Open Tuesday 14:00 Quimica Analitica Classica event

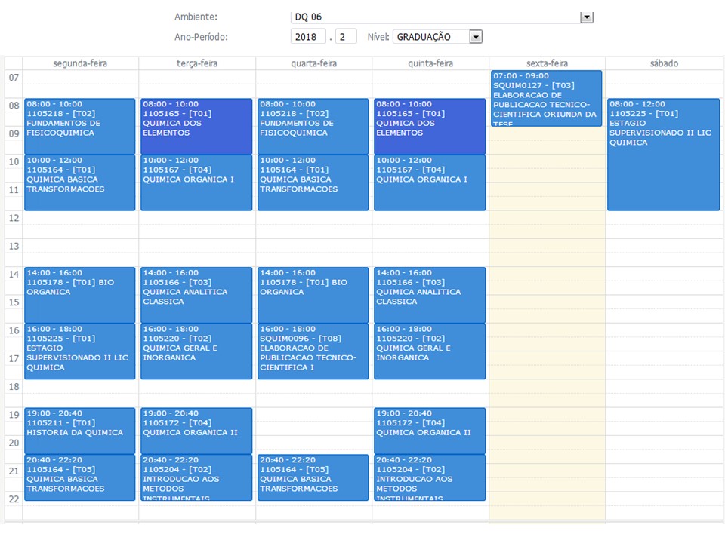click(x=196, y=295)
